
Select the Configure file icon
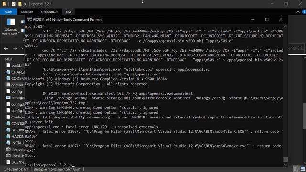(8, 117)
